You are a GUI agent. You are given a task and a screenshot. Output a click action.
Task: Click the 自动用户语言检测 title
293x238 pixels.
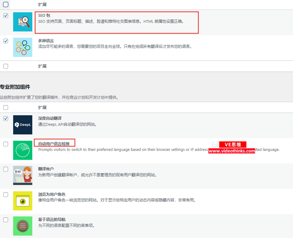(x=54, y=144)
